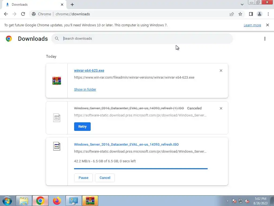Click the WinRAR file icon thumbnail
Viewport: 274px width, 206px height.
click(x=57, y=81)
